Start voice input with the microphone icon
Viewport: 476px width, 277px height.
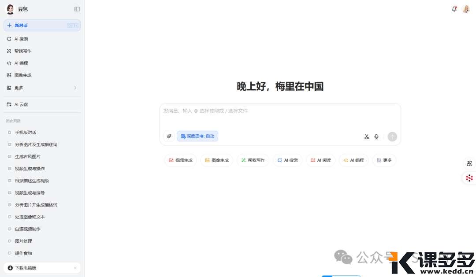[376, 137]
